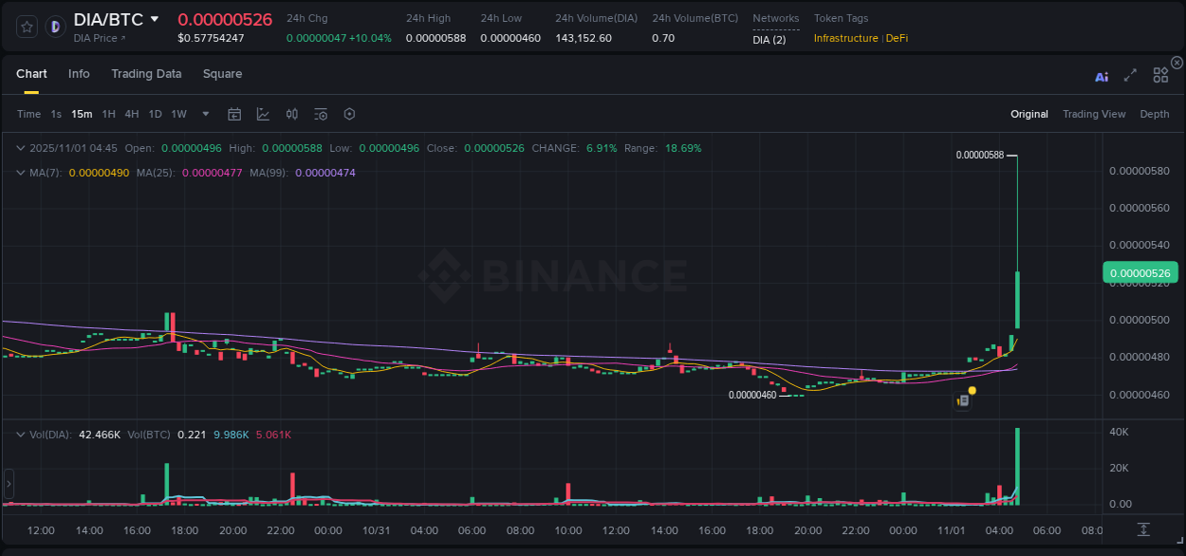Open the go-to-date calendar icon
This screenshot has width=1186, height=556.
pos(234,113)
